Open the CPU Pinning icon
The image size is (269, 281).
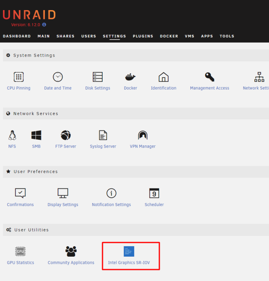pyautogui.click(x=19, y=77)
